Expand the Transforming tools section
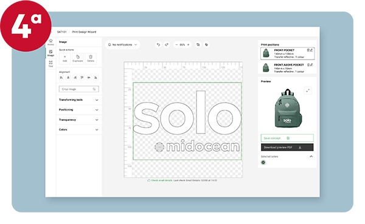Viewport: 365px width, 224px height. tap(78, 100)
